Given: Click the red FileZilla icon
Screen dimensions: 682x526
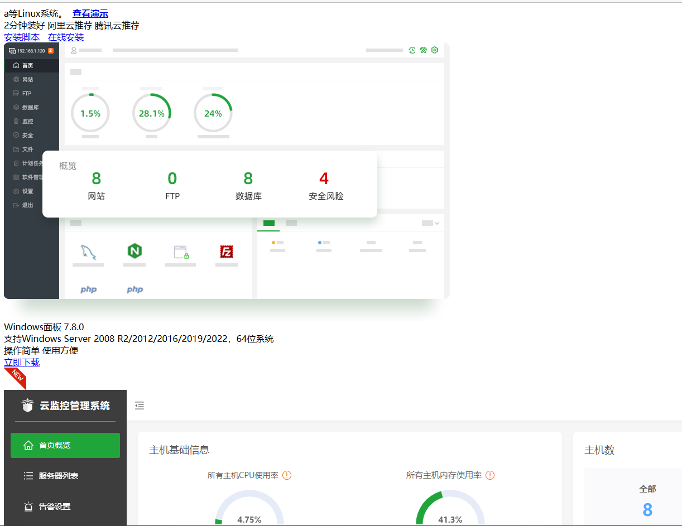Looking at the screenshot, I should tap(226, 252).
